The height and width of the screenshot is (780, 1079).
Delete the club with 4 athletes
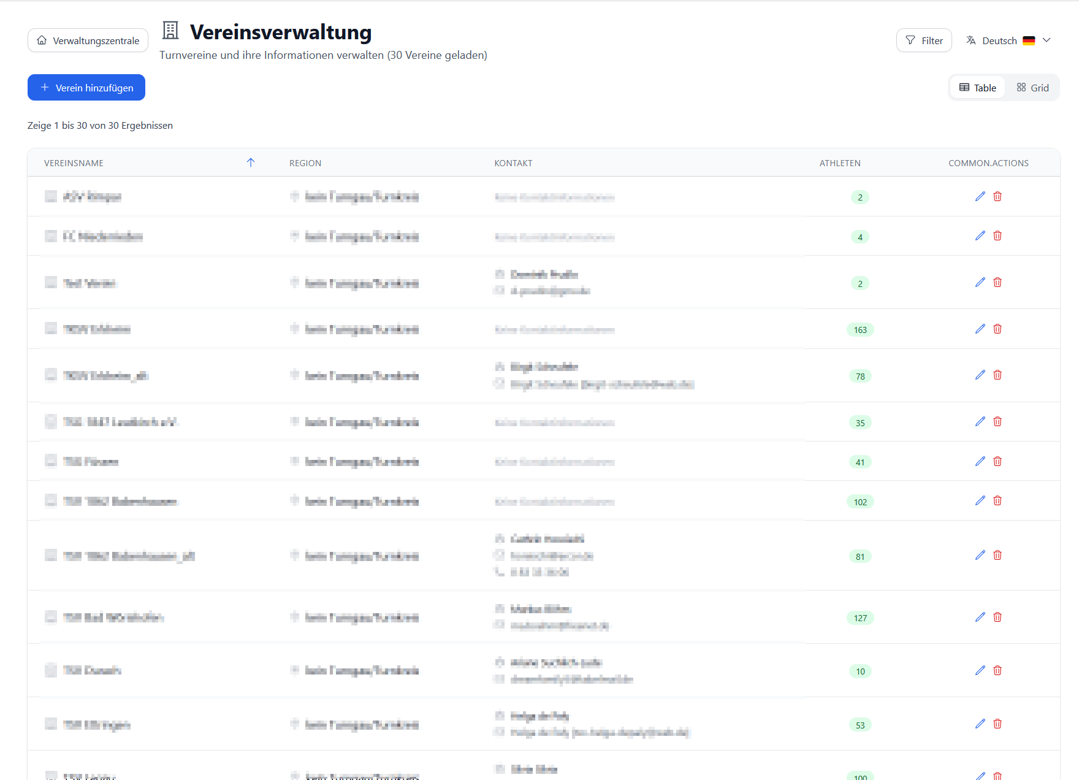997,236
